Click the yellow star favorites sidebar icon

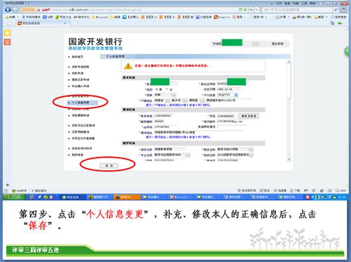(x=7, y=33)
